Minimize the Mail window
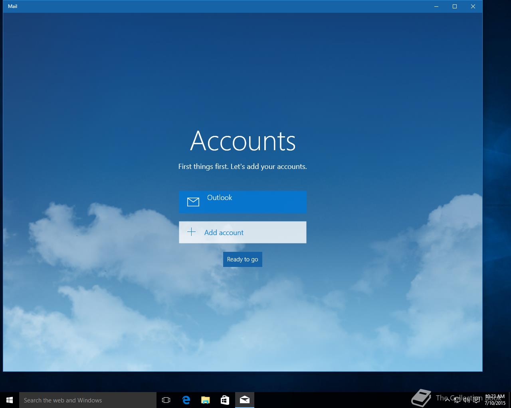This screenshot has width=511, height=408. click(436, 6)
